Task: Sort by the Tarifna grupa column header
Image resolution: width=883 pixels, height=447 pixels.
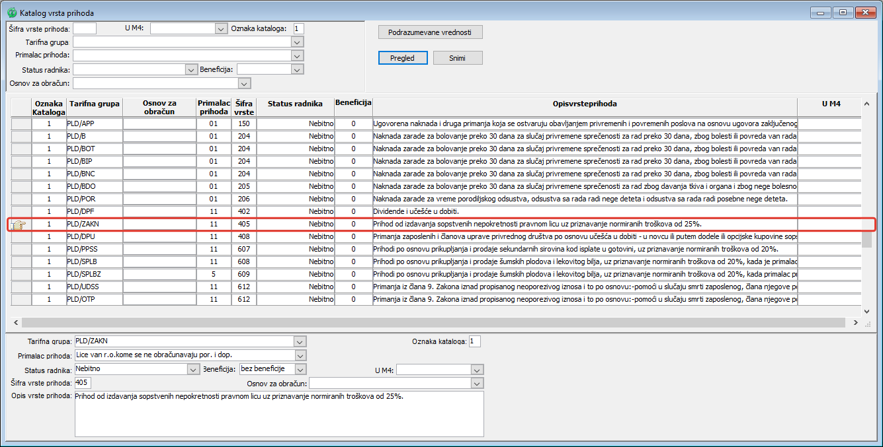Action: (x=95, y=104)
